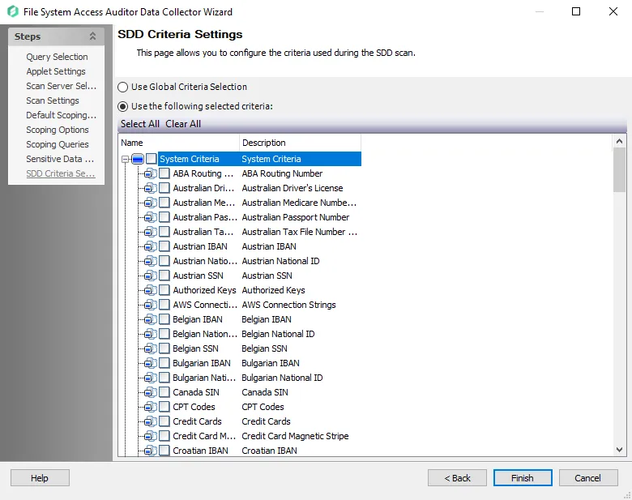Image resolution: width=632 pixels, height=500 pixels.
Task: Enable the ABA Routing Number checkbox
Action: [x=164, y=173]
